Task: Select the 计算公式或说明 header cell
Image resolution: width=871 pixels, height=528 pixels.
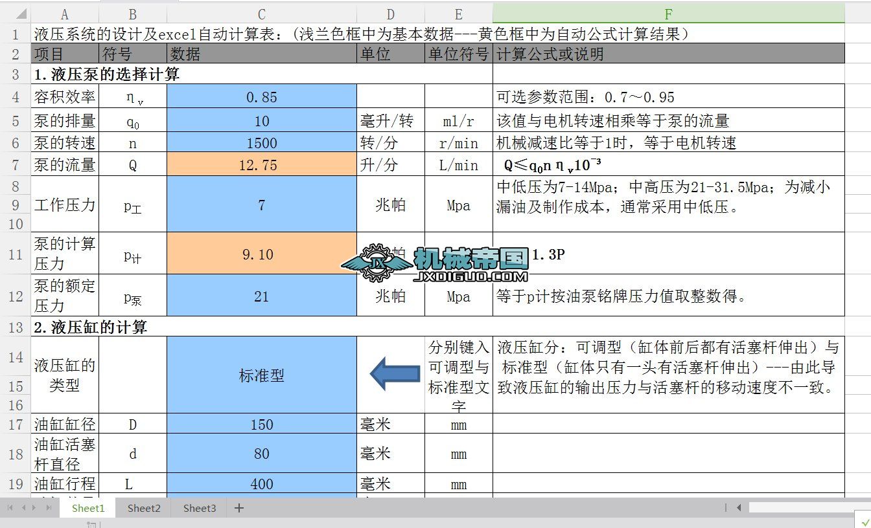Action: [669, 54]
